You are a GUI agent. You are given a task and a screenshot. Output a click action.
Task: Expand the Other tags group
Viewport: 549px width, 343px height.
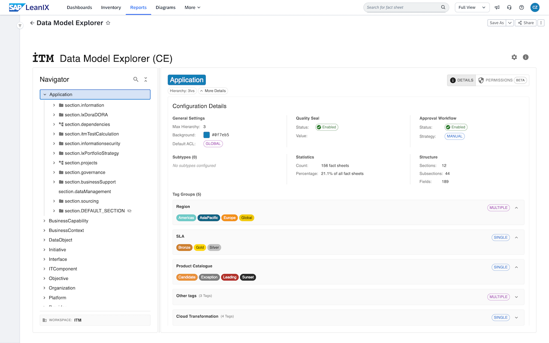point(516,297)
